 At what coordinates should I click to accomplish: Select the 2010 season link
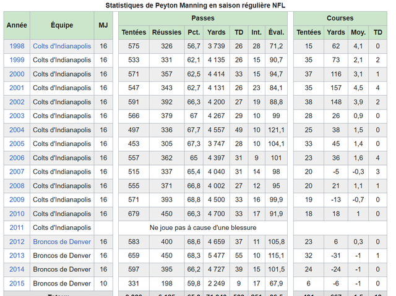16,214
